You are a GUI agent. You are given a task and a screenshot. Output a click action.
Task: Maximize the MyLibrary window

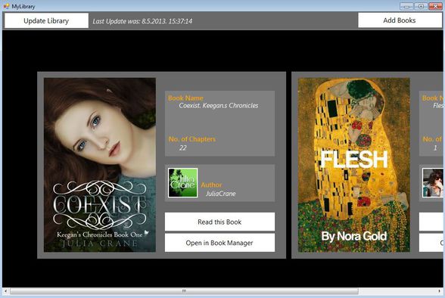point(421,6)
